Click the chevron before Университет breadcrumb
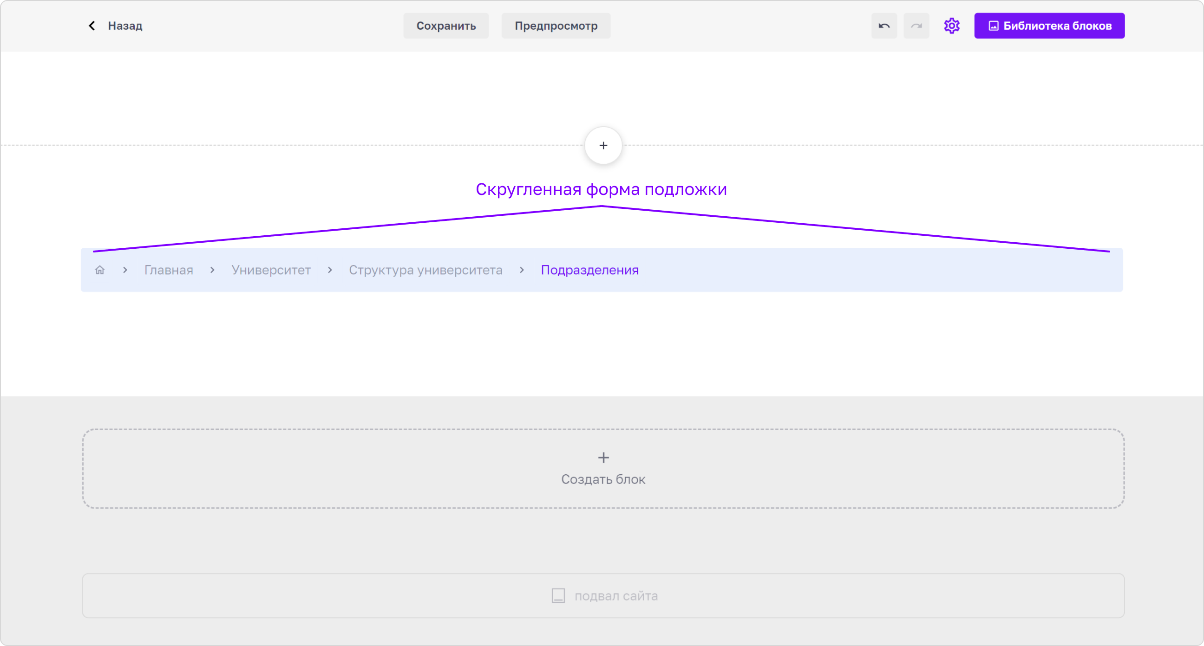Viewport: 1204px width, 646px height. (212, 270)
